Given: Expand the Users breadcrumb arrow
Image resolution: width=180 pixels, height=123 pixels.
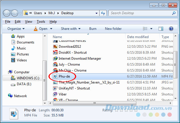Looking at the screenshot, I should click(x=45, y=13).
